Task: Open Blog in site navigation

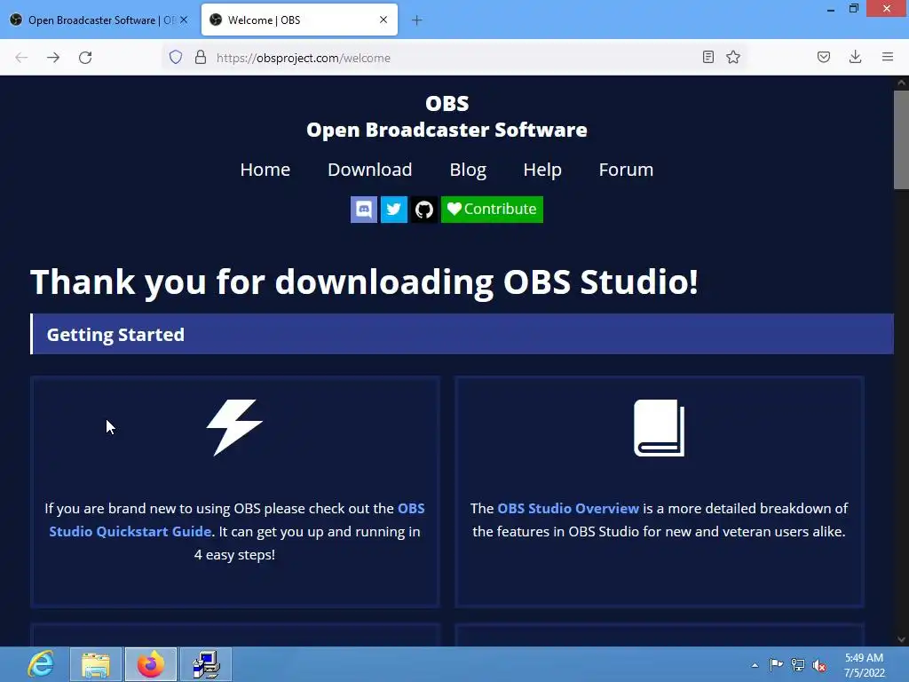Action: pos(468,170)
